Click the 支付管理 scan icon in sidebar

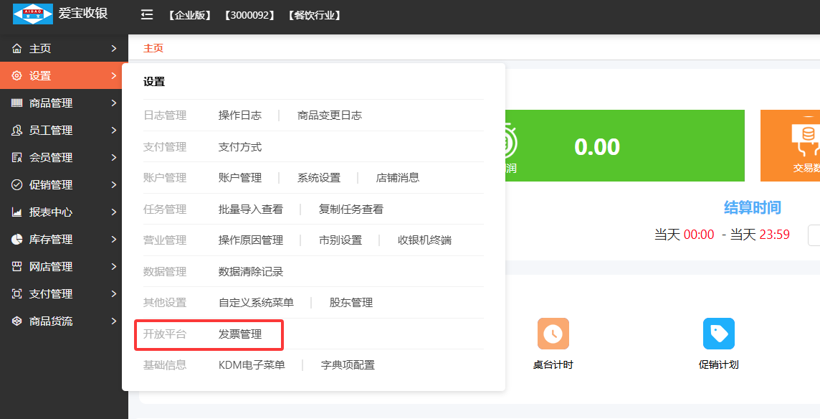tap(17, 294)
